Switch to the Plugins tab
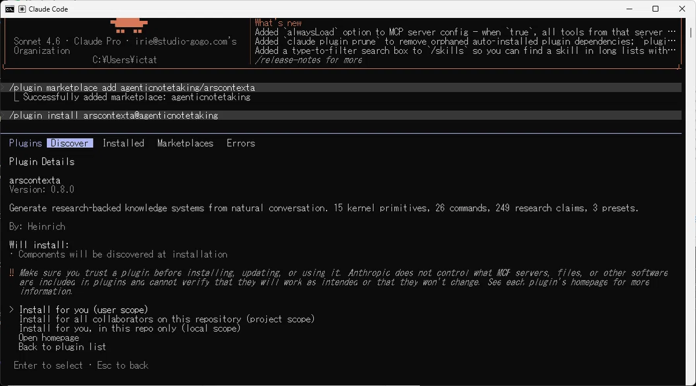Screen dimensions: 696x386 [x=26, y=143]
